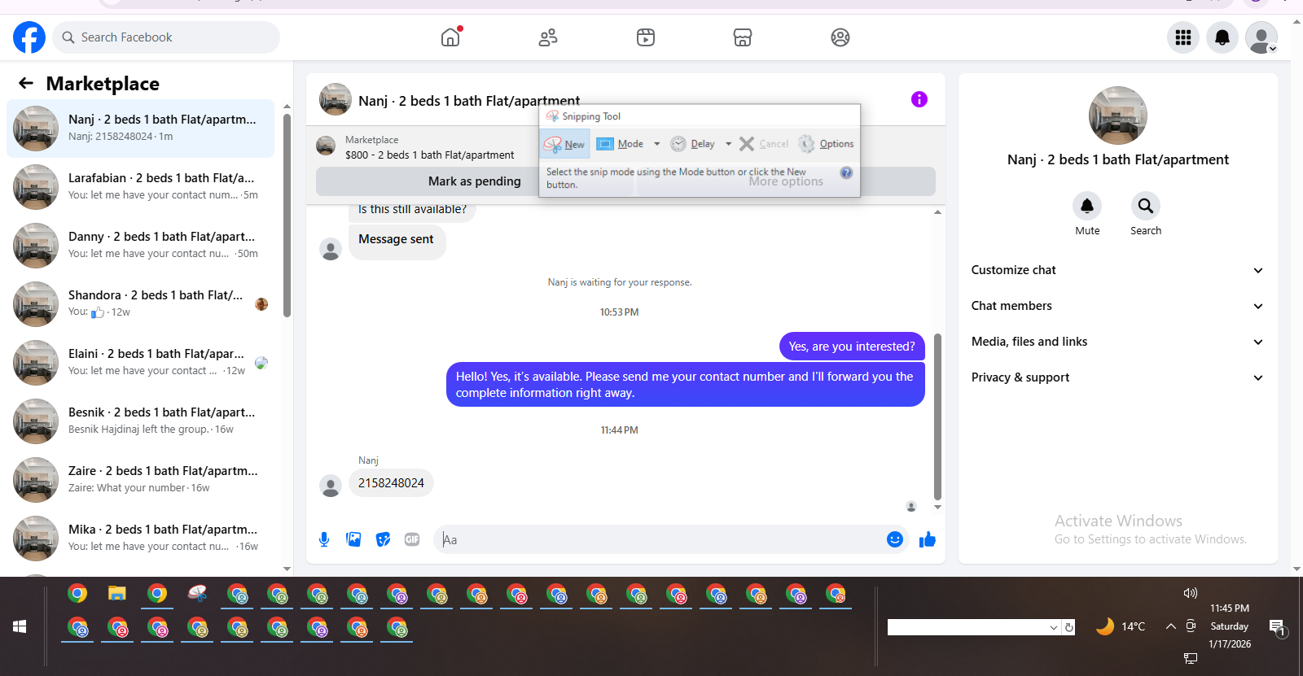Open the Facebook Home tab
The width and height of the screenshot is (1303, 676).
tap(450, 37)
